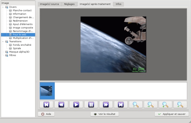Click the fast-forward playback button
The width and height of the screenshot is (191, 123).
[106, 105]
